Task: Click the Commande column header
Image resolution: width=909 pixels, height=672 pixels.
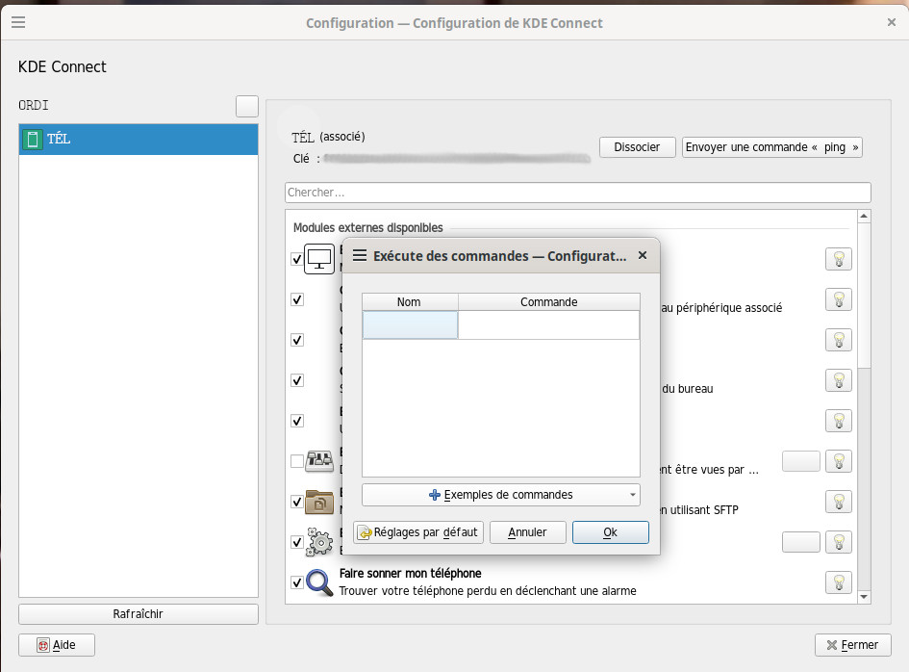Action: click(548, 302)
